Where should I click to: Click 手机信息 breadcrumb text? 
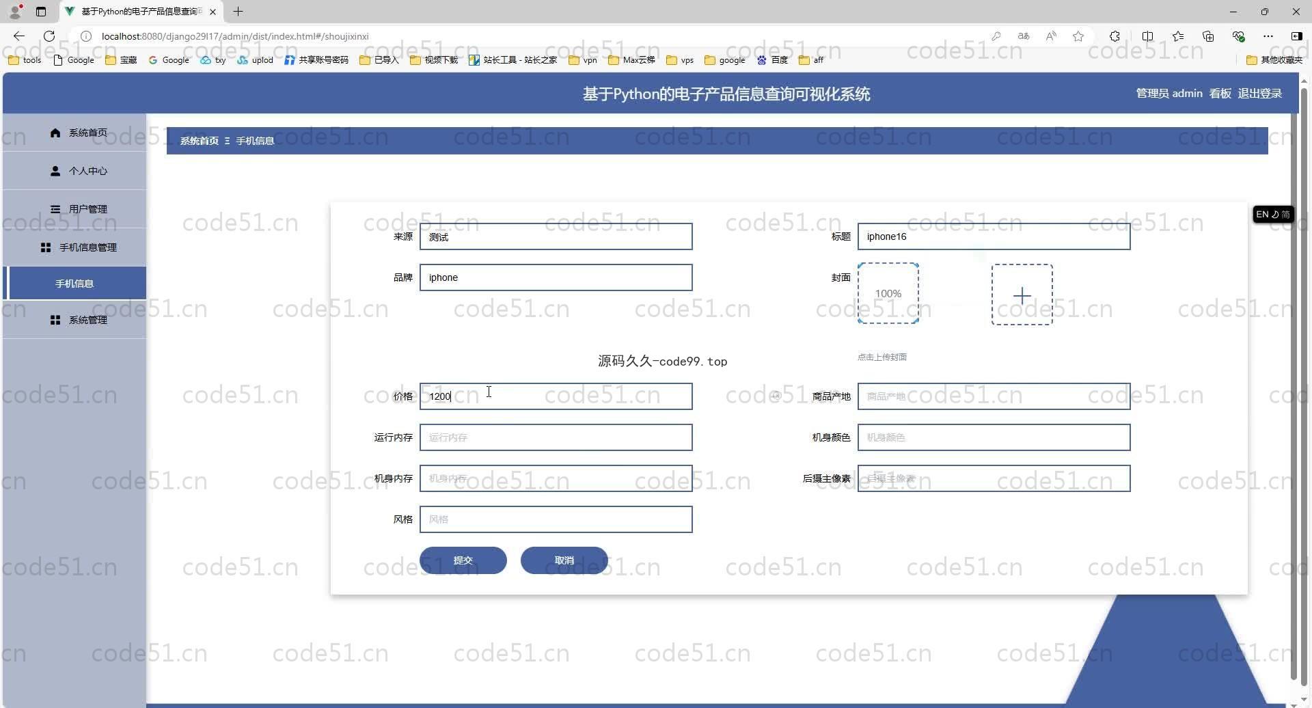[255, 141]
